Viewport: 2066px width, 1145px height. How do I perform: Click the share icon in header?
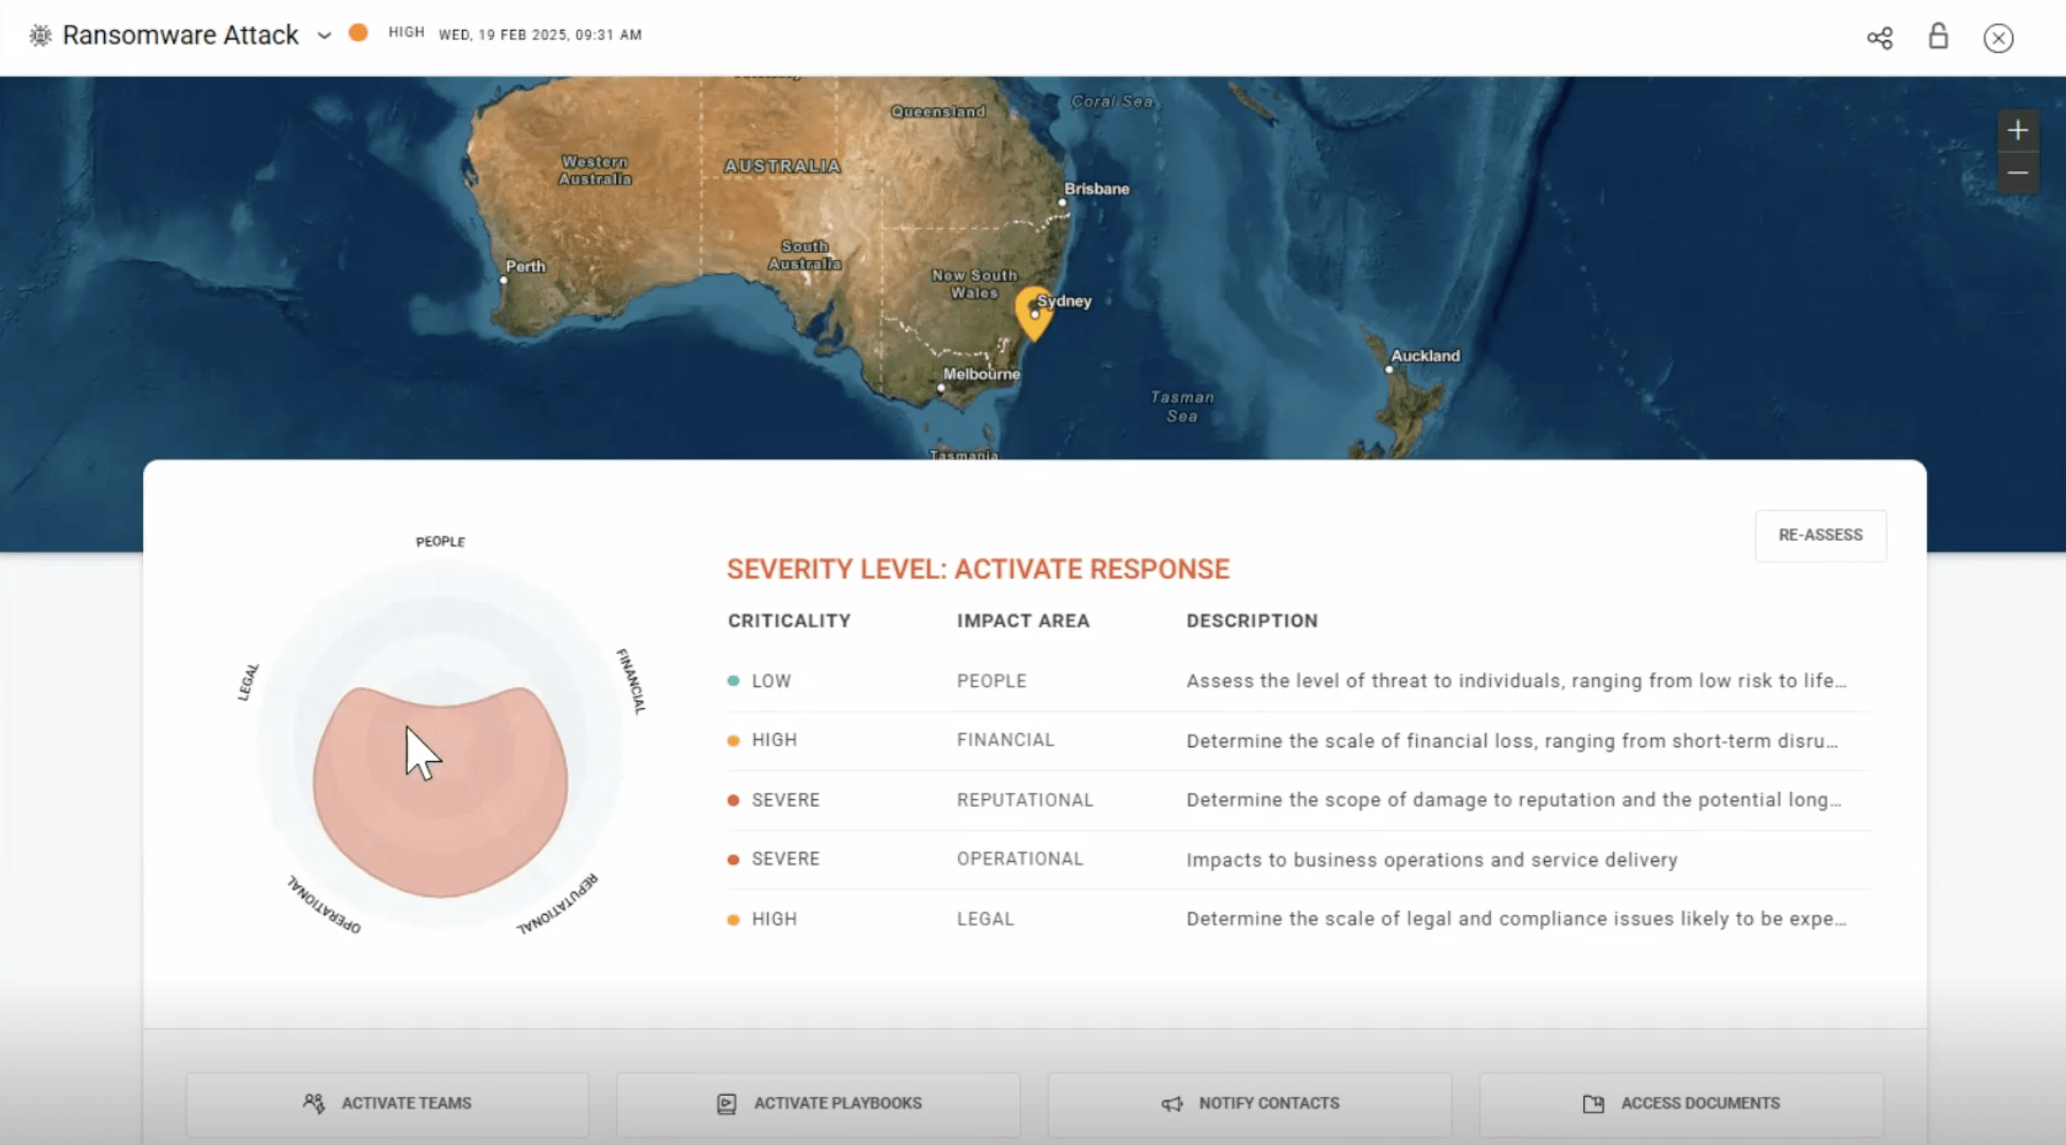1879,37
